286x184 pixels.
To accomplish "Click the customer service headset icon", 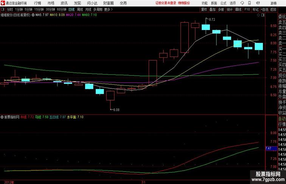I will tap(242, 3).
